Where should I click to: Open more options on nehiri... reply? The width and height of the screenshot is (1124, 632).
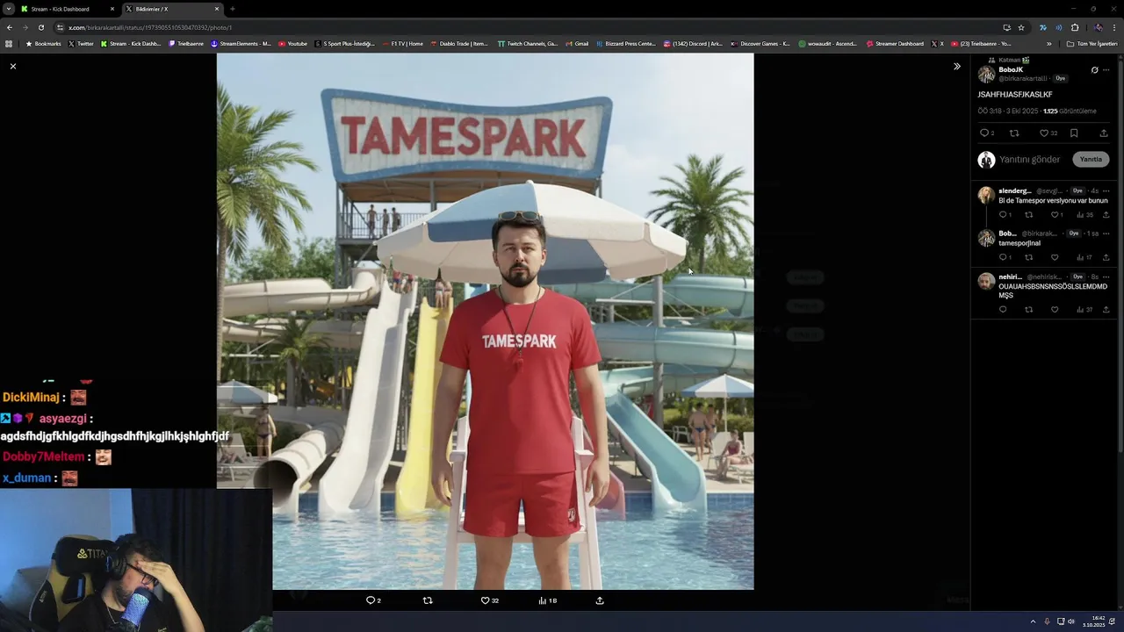[x=1106, y=276]
